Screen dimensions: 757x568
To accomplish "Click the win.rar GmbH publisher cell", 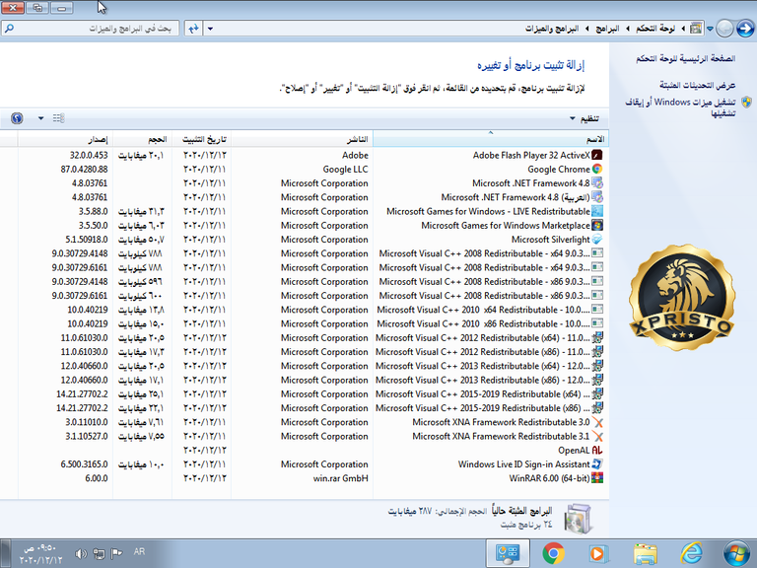I will (x=340, y=478).
